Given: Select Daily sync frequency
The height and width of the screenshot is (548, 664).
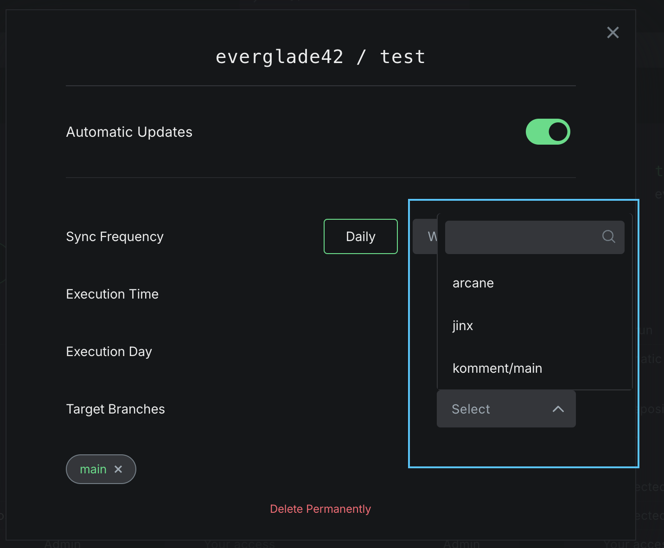Looking at the screenshot, I should [x=361, y=236].
